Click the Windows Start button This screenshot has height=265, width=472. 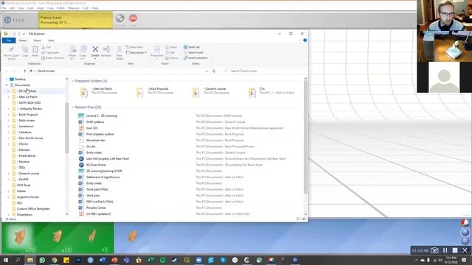[x=6, y=260]
